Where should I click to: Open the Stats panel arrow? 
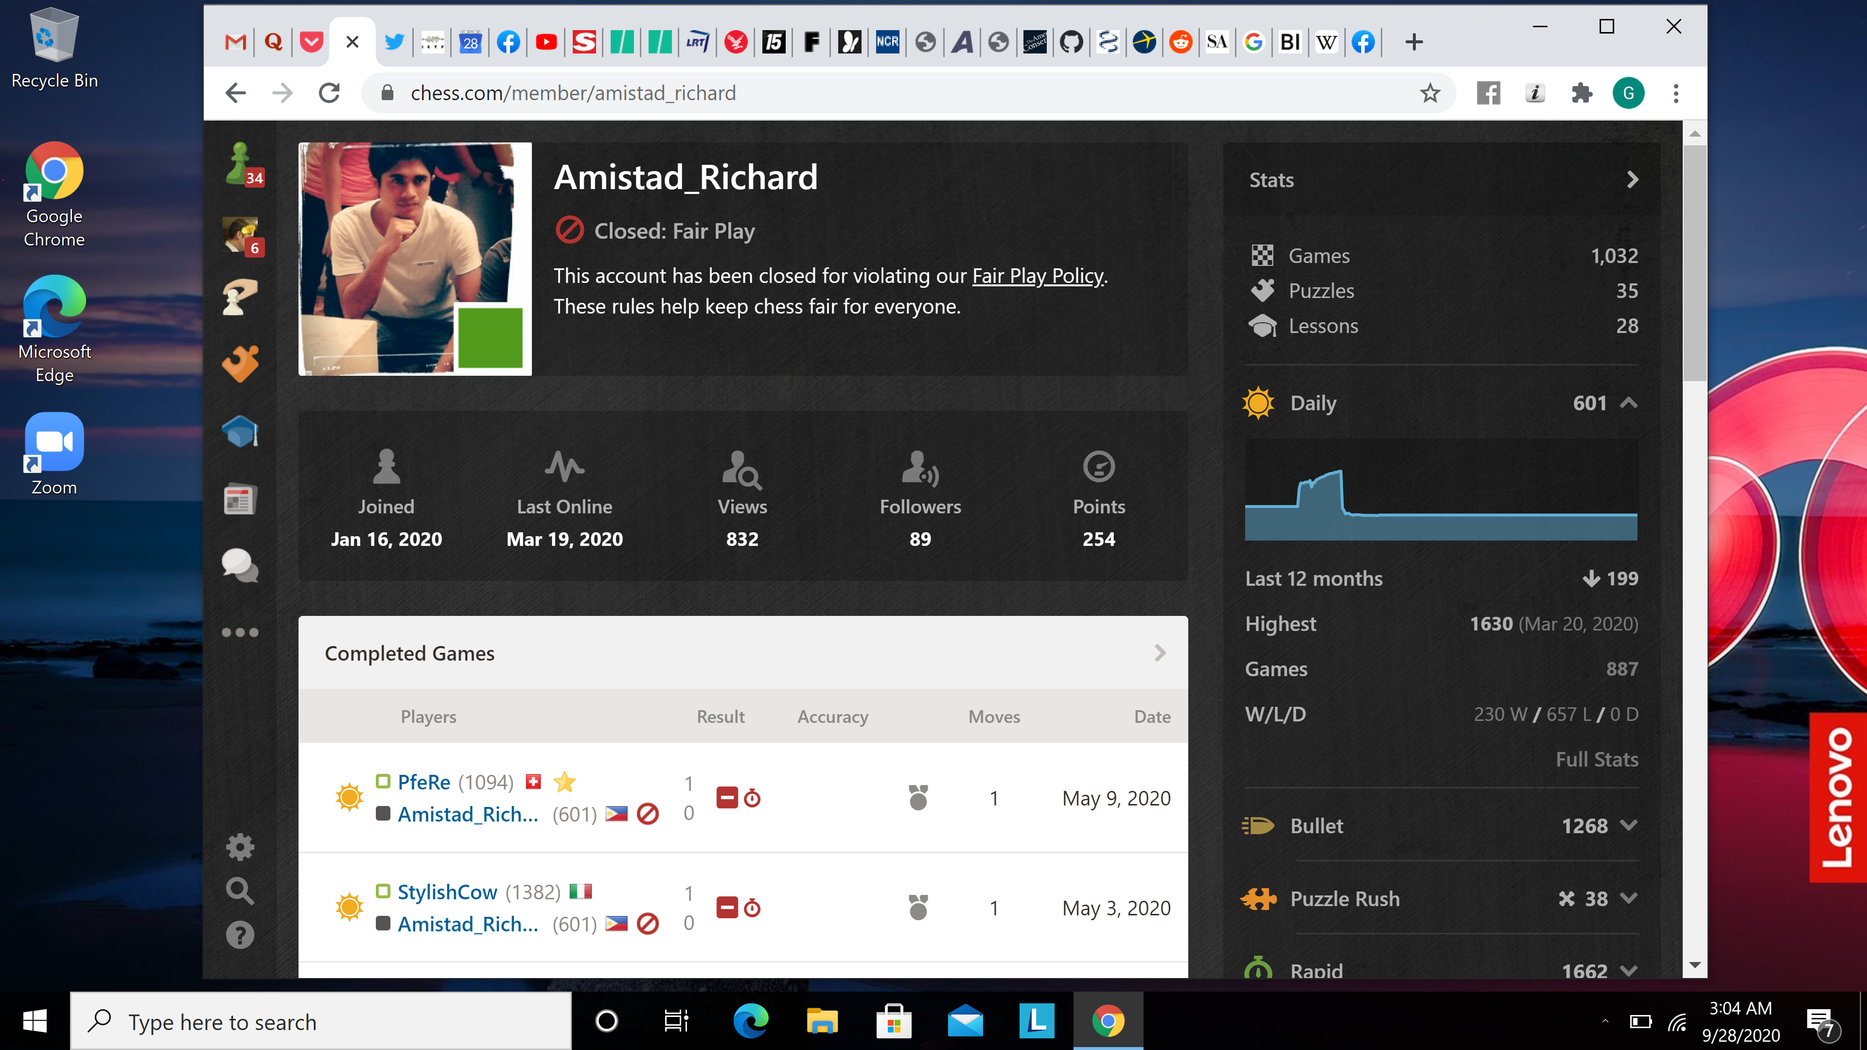click(1632, 180)
